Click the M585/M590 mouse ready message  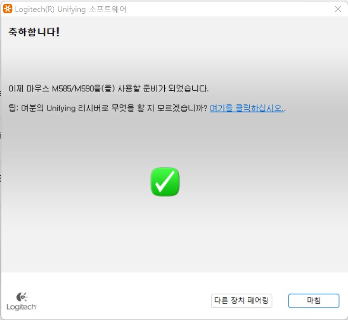pyautogui.click(x=109, y=88)
